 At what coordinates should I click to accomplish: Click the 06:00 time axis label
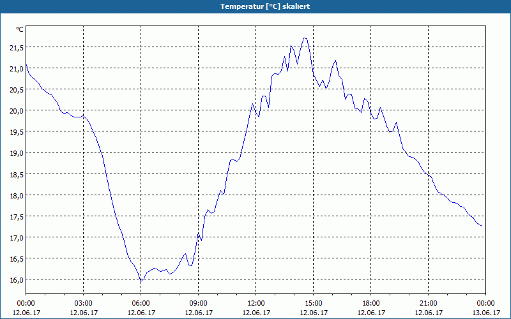(141, 304)
